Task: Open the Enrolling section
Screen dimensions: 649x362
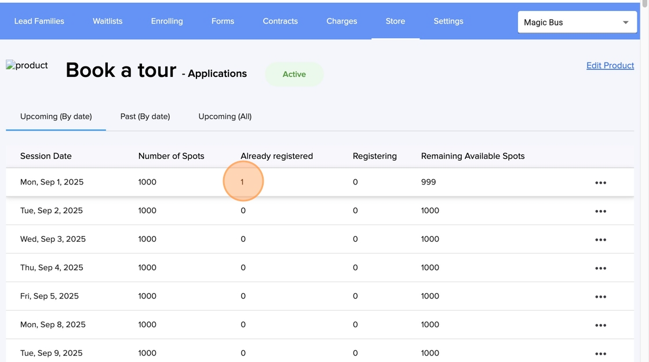Action: click(167, 21)
